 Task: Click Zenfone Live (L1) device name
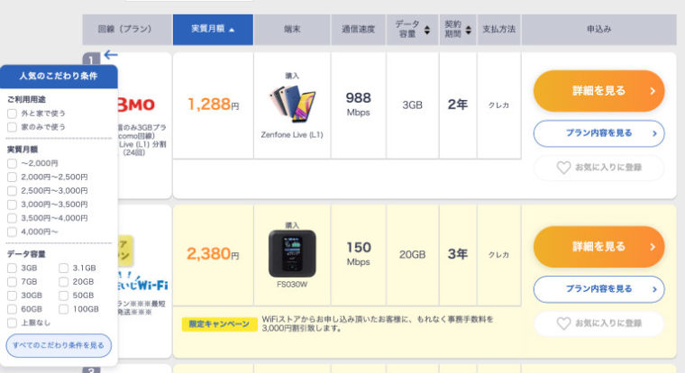[292, 135]
